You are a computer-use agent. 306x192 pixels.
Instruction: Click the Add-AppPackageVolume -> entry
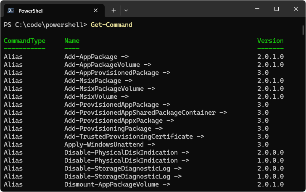(x=108, y=65)
